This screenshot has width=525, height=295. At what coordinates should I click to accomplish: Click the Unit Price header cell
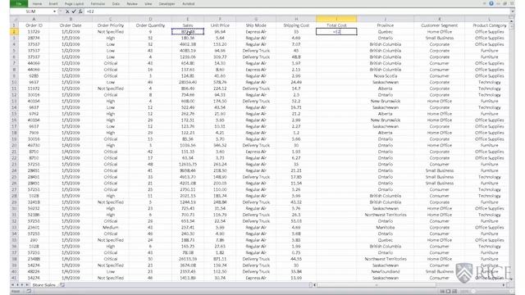pyautogui.click(x=220, y=25)
